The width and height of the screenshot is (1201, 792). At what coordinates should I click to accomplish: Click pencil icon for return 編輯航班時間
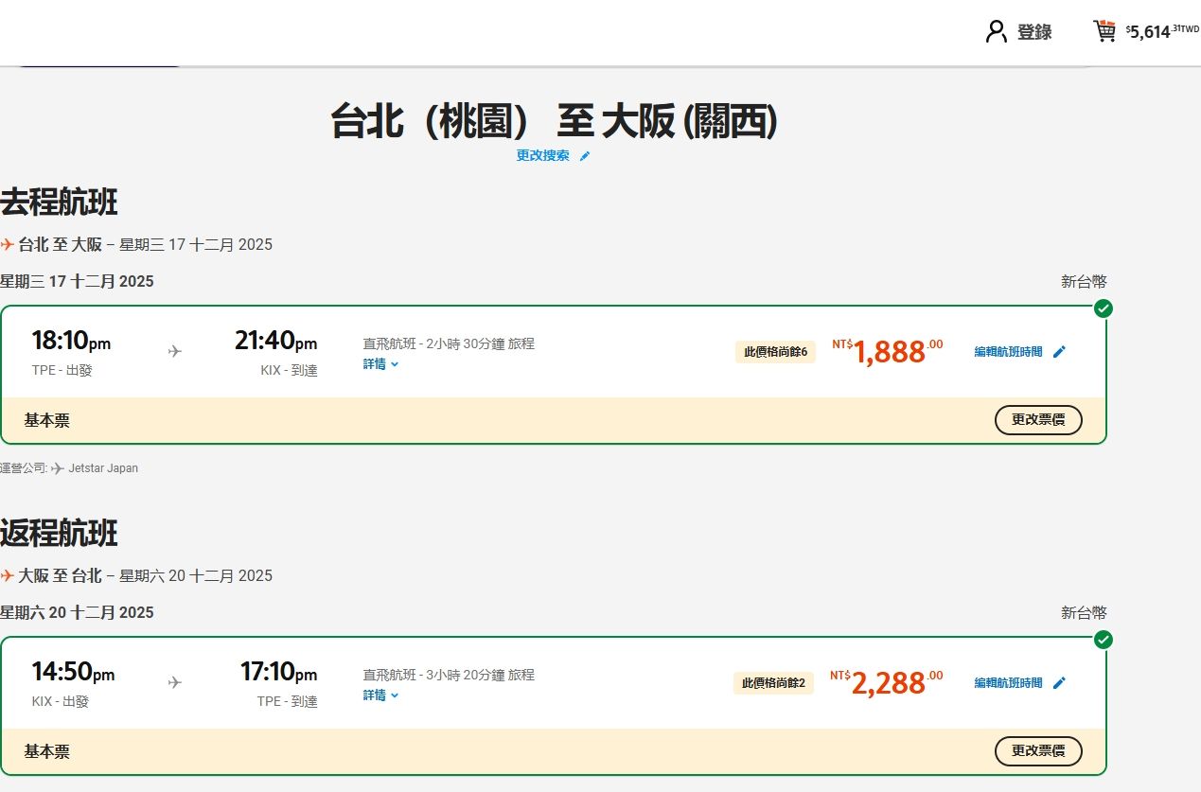point(1059,683)
